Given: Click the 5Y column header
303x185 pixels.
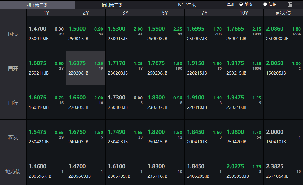Looking at the screenshot, I should 164,13.
